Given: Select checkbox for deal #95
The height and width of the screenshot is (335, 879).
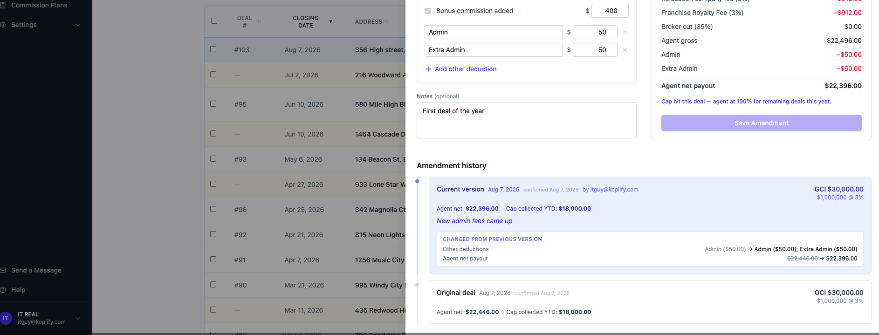Looking at the screenshot, I should [213, 104].
